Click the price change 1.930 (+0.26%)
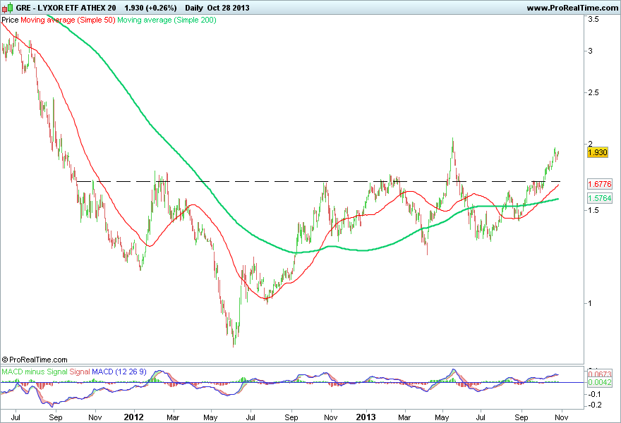621x423 pixels. tap(150, 8)
